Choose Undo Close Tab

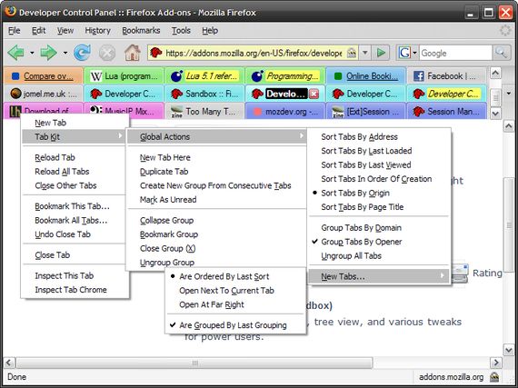(x=74, y=234)
